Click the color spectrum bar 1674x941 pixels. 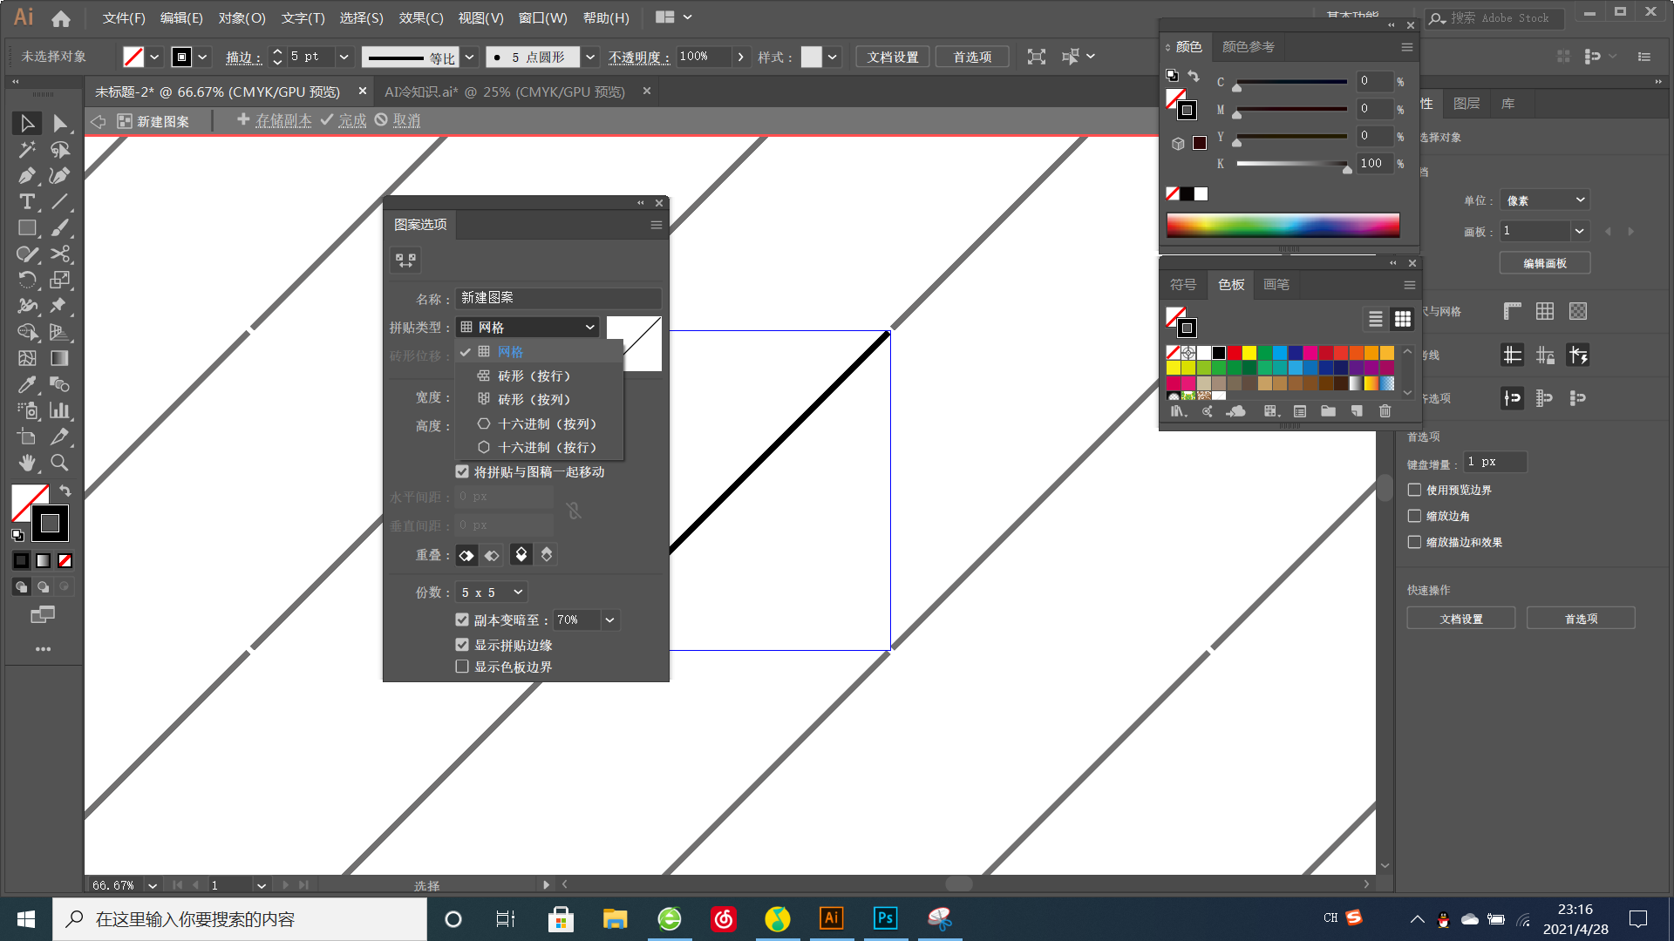(x=1283, y=225)
